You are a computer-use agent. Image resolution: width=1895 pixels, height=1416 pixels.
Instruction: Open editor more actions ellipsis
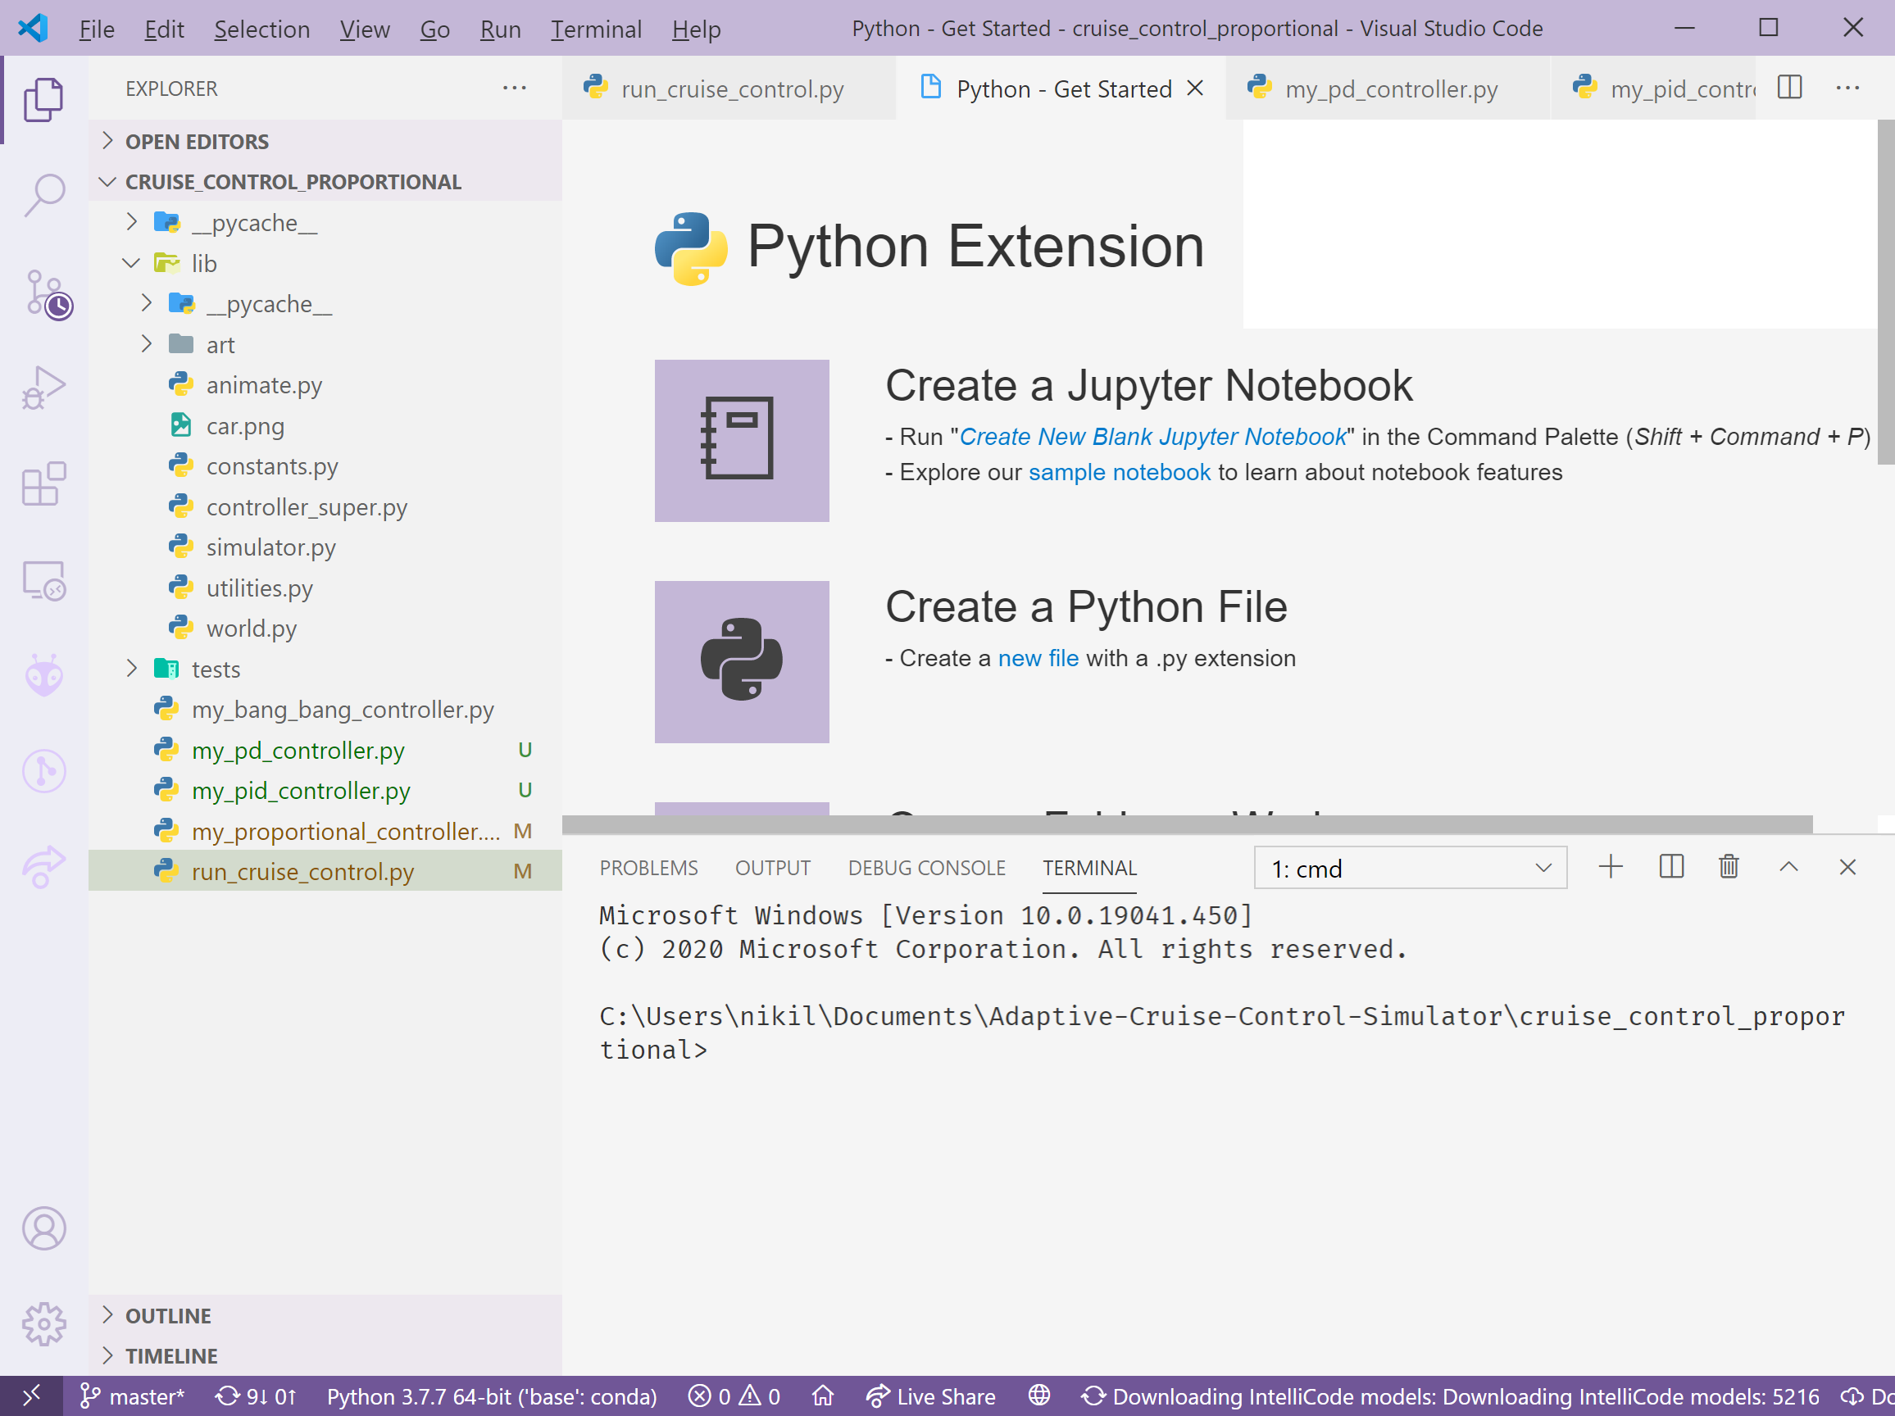1847,88
